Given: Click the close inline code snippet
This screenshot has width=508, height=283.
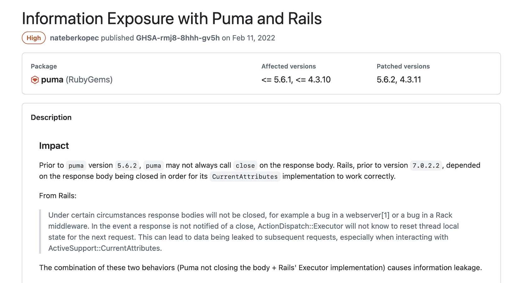Looking at the screenshot, I should tap(245, 165).
